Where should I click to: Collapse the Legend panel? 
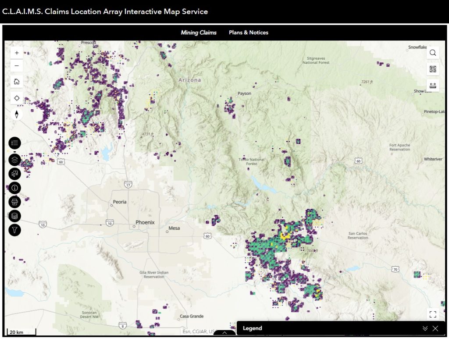425,328
